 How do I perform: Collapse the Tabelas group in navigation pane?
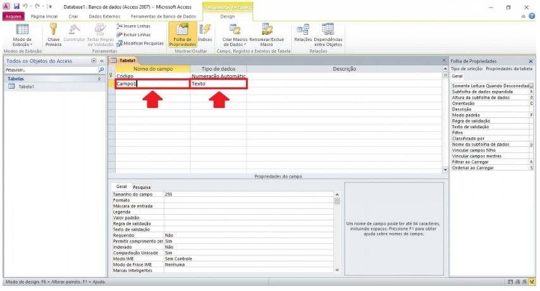pos(98,79)
